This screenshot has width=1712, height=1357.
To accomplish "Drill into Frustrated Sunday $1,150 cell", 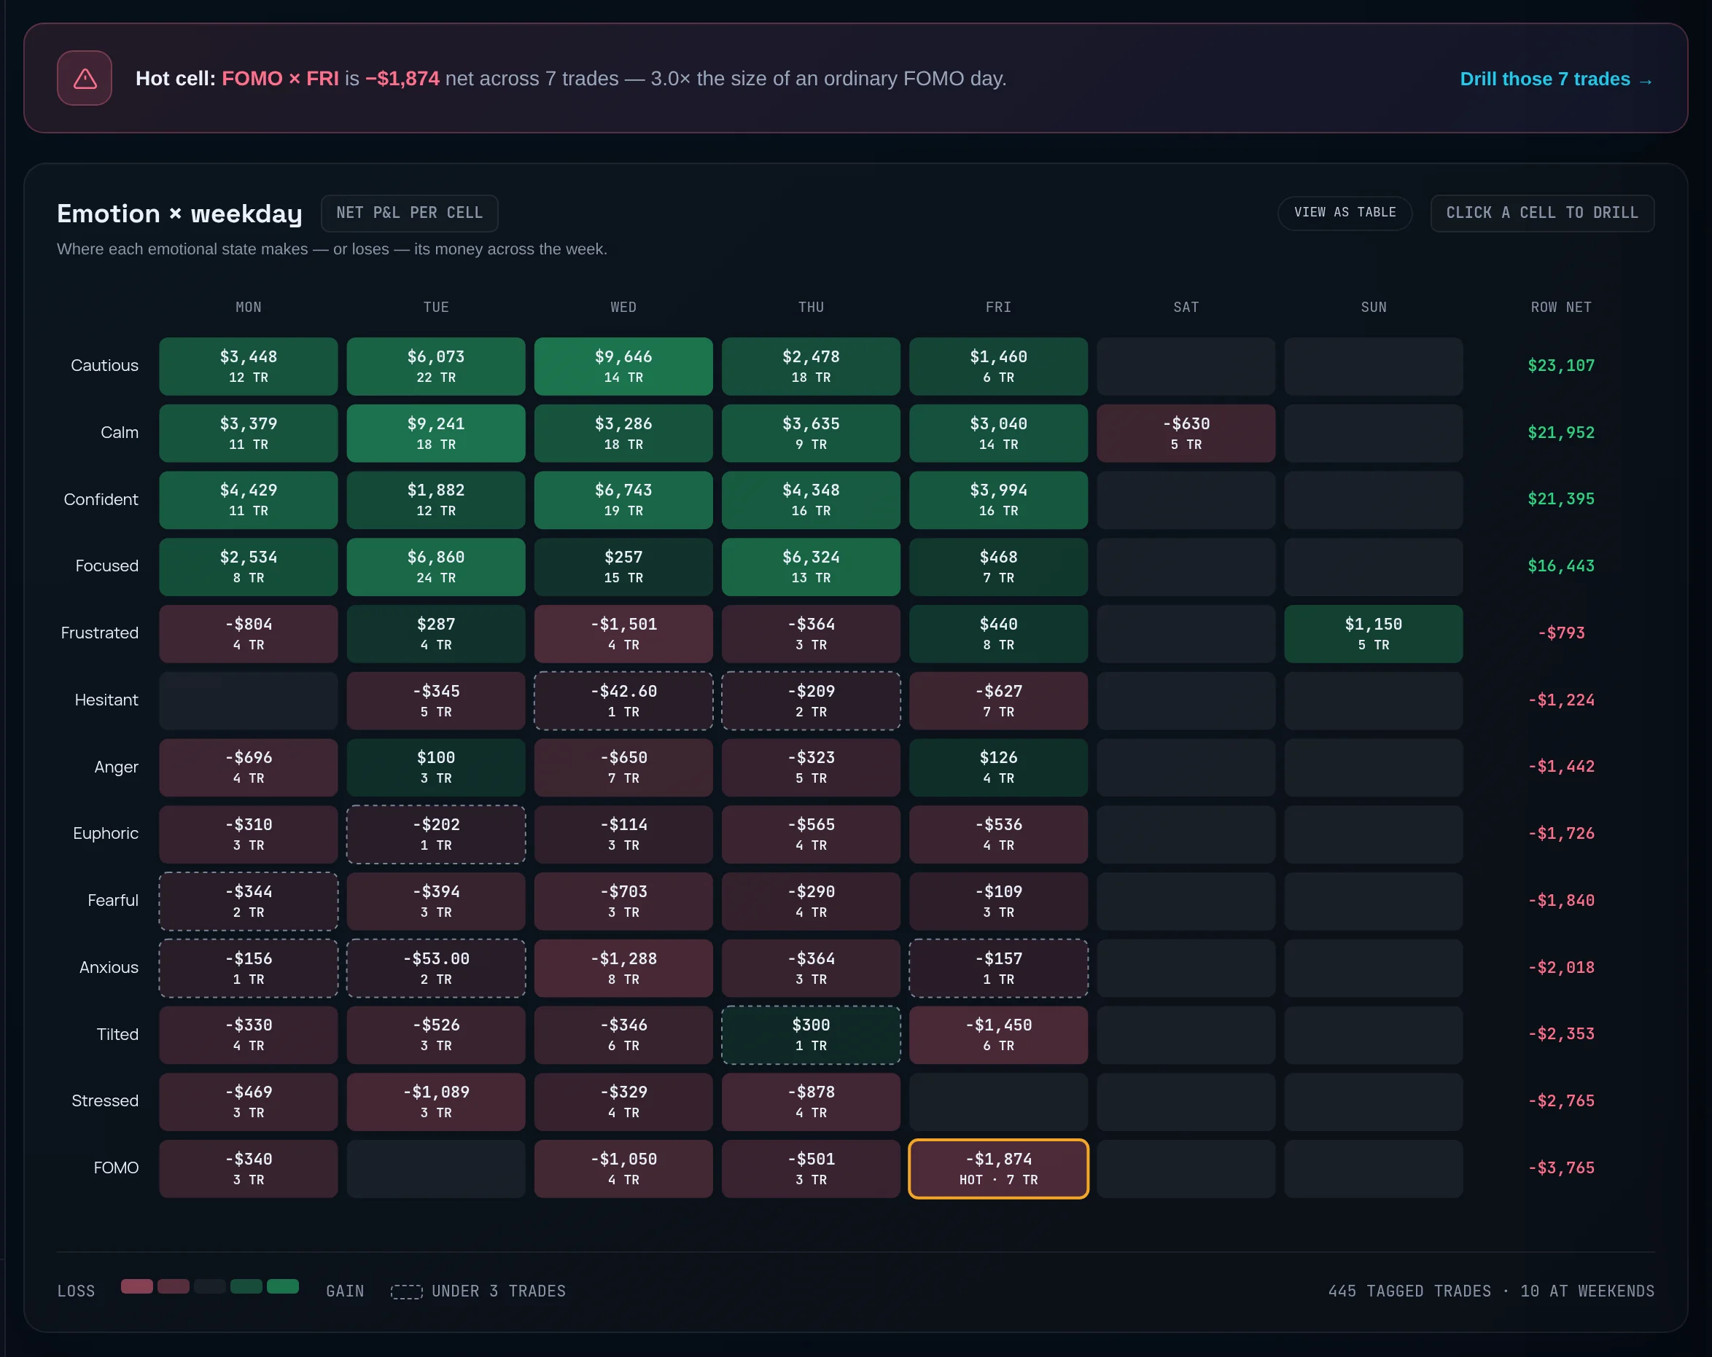I will 1373,633.
